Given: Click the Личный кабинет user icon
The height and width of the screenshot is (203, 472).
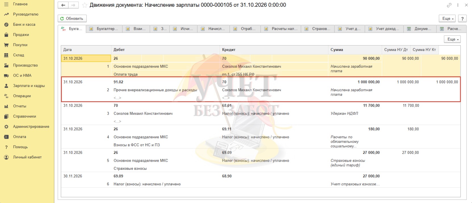Looking at the screenshot, I should [x=6, y=157].
